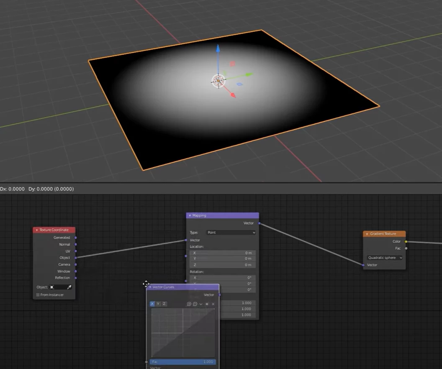This screenshot has height=369, width=442.
Task: Click the Object output socket on Texture Coordinate
Action: (75, 258)
